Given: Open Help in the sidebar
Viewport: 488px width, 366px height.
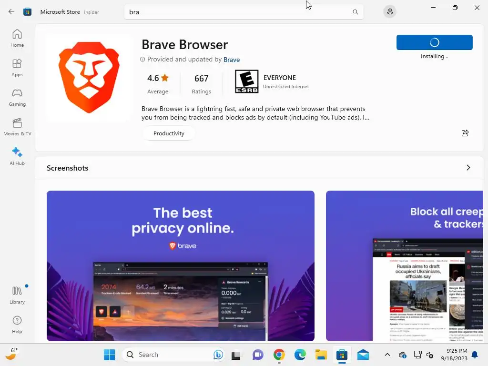Looking at the screenshot, I should tap(17, 325).
